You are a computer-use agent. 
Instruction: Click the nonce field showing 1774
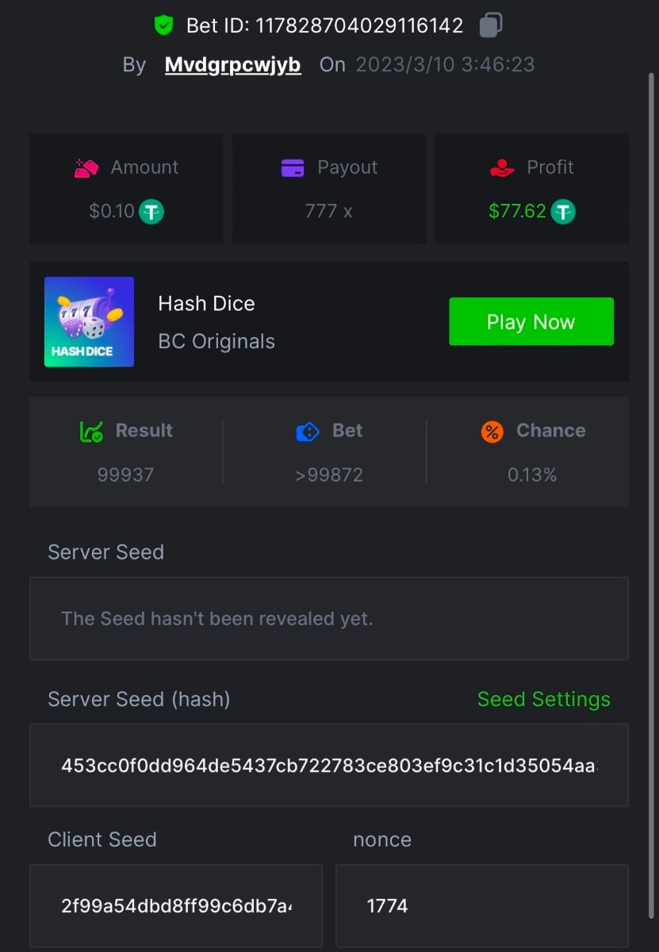[481, 905]
